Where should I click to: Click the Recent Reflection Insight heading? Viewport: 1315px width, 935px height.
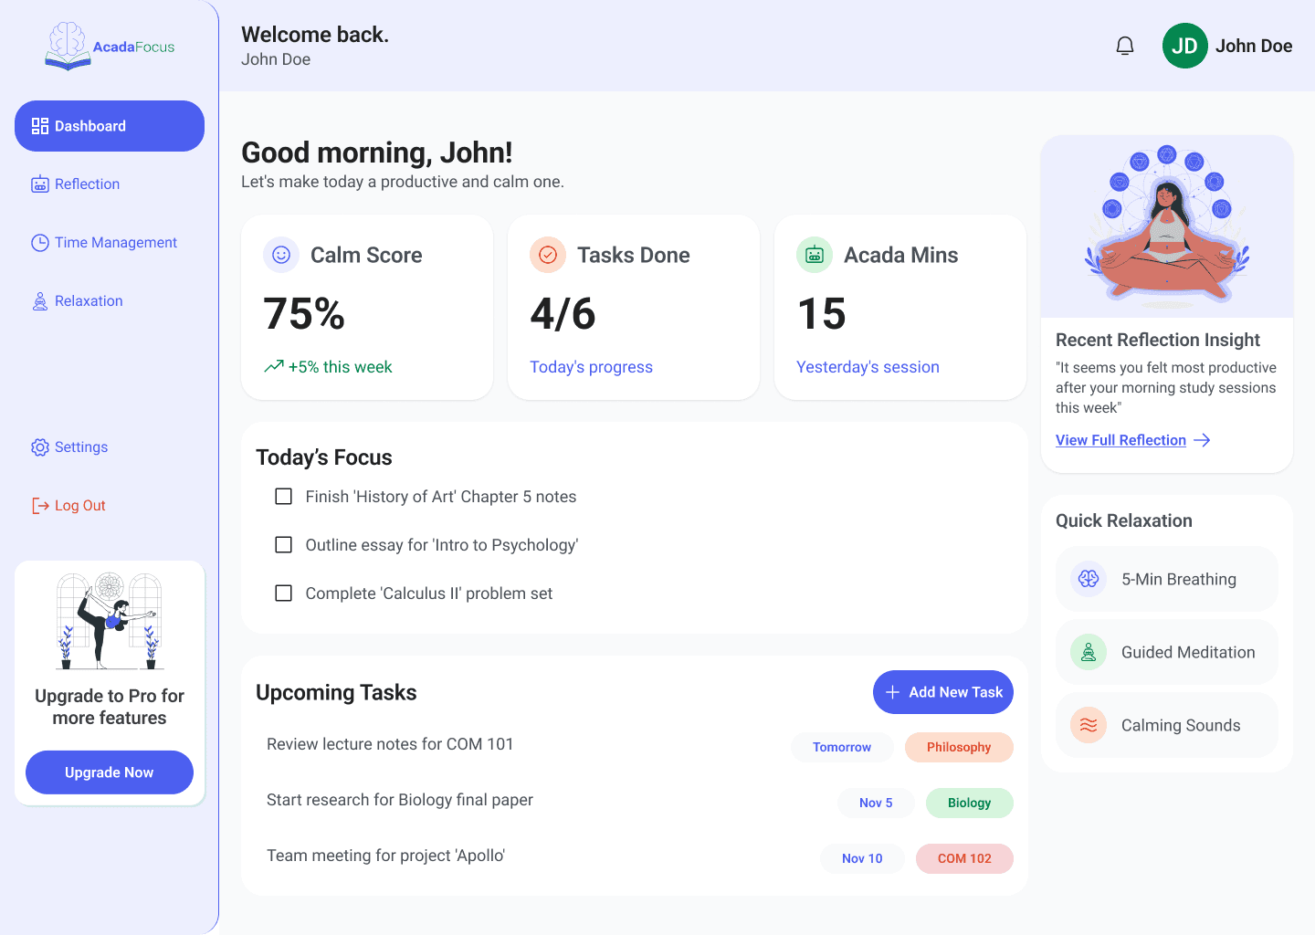coord(1158,340)
